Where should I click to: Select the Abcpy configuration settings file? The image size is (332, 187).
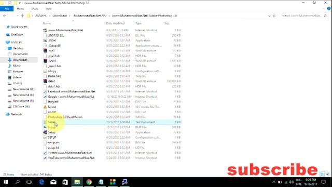click(52, 71)
